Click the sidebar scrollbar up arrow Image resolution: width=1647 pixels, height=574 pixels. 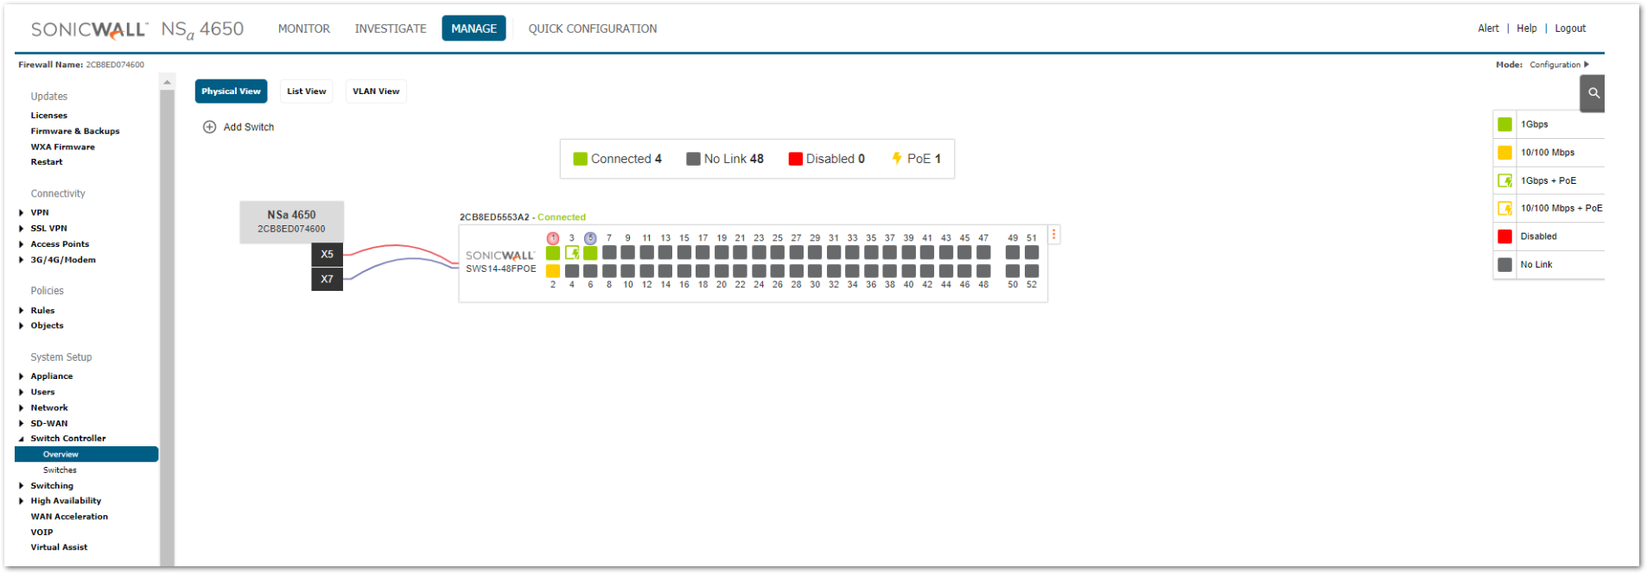point(168,82)
